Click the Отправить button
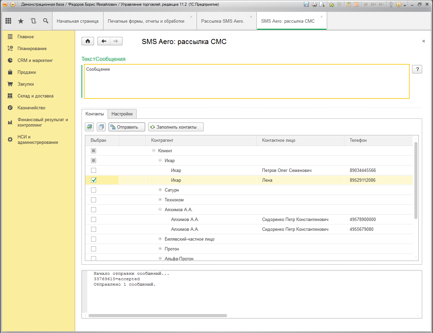The image size is (433, 333). point(127,127)
